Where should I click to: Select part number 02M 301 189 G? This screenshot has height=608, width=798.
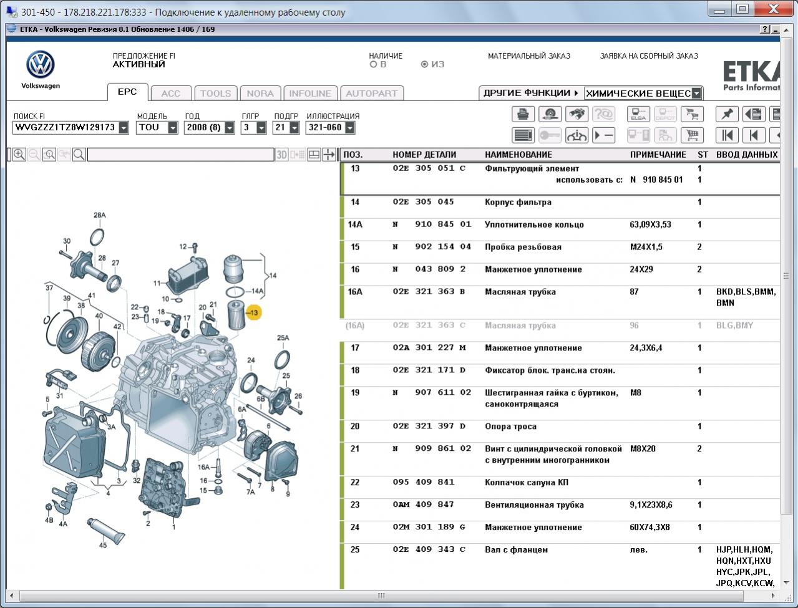click(429, 528)
